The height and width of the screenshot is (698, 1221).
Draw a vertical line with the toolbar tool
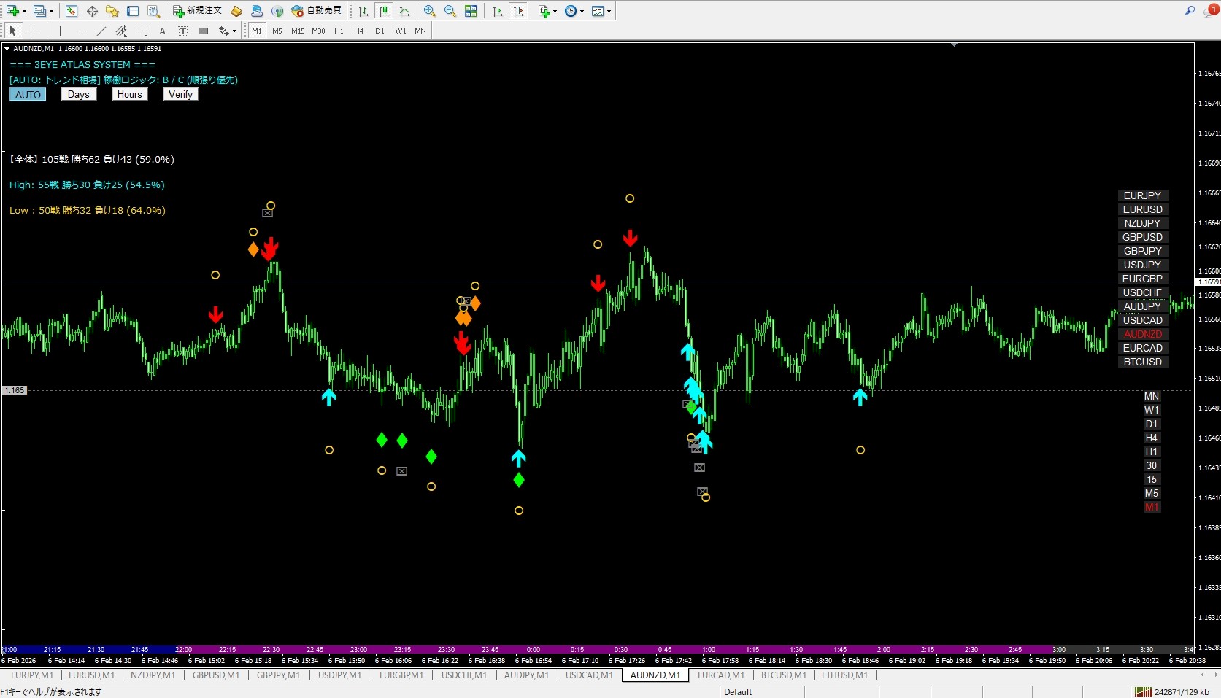point(60,31)
